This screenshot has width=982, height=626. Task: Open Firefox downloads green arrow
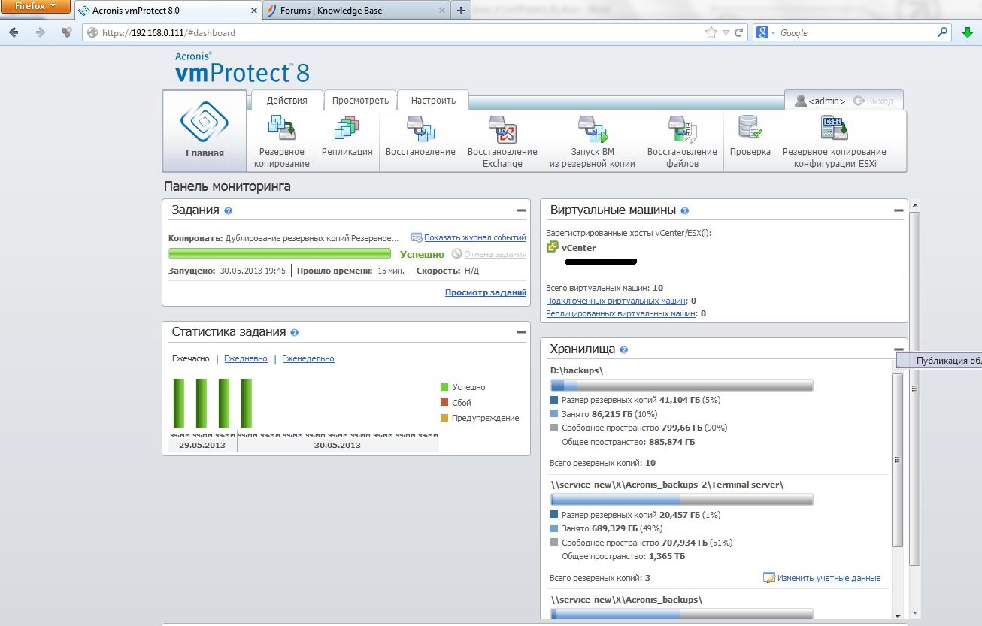[x=968, y=33]
